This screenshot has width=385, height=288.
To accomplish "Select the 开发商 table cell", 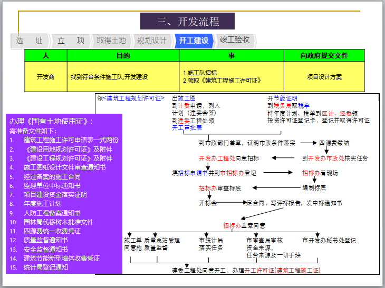I will point(46,77).
